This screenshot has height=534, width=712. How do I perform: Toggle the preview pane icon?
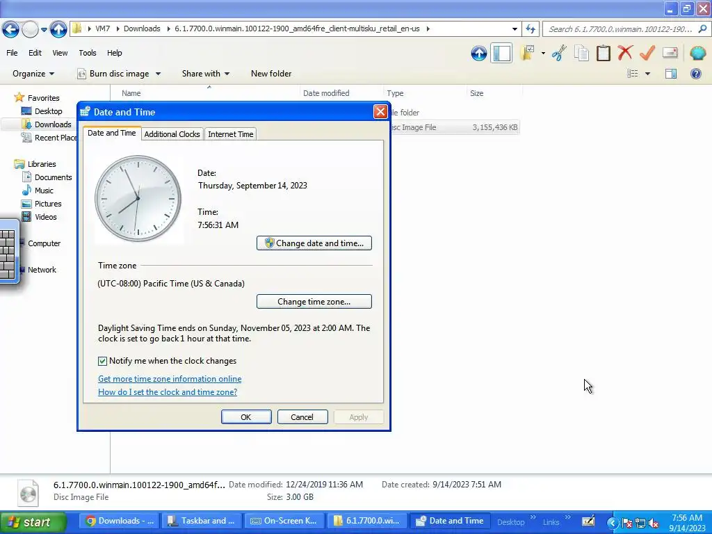[x=671, y=74]
